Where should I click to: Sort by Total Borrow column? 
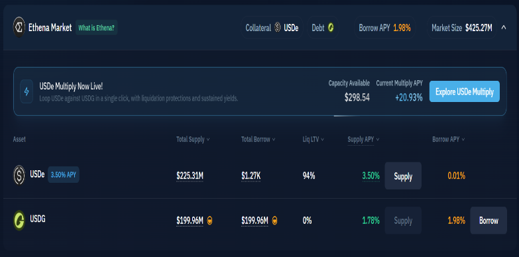259,139
